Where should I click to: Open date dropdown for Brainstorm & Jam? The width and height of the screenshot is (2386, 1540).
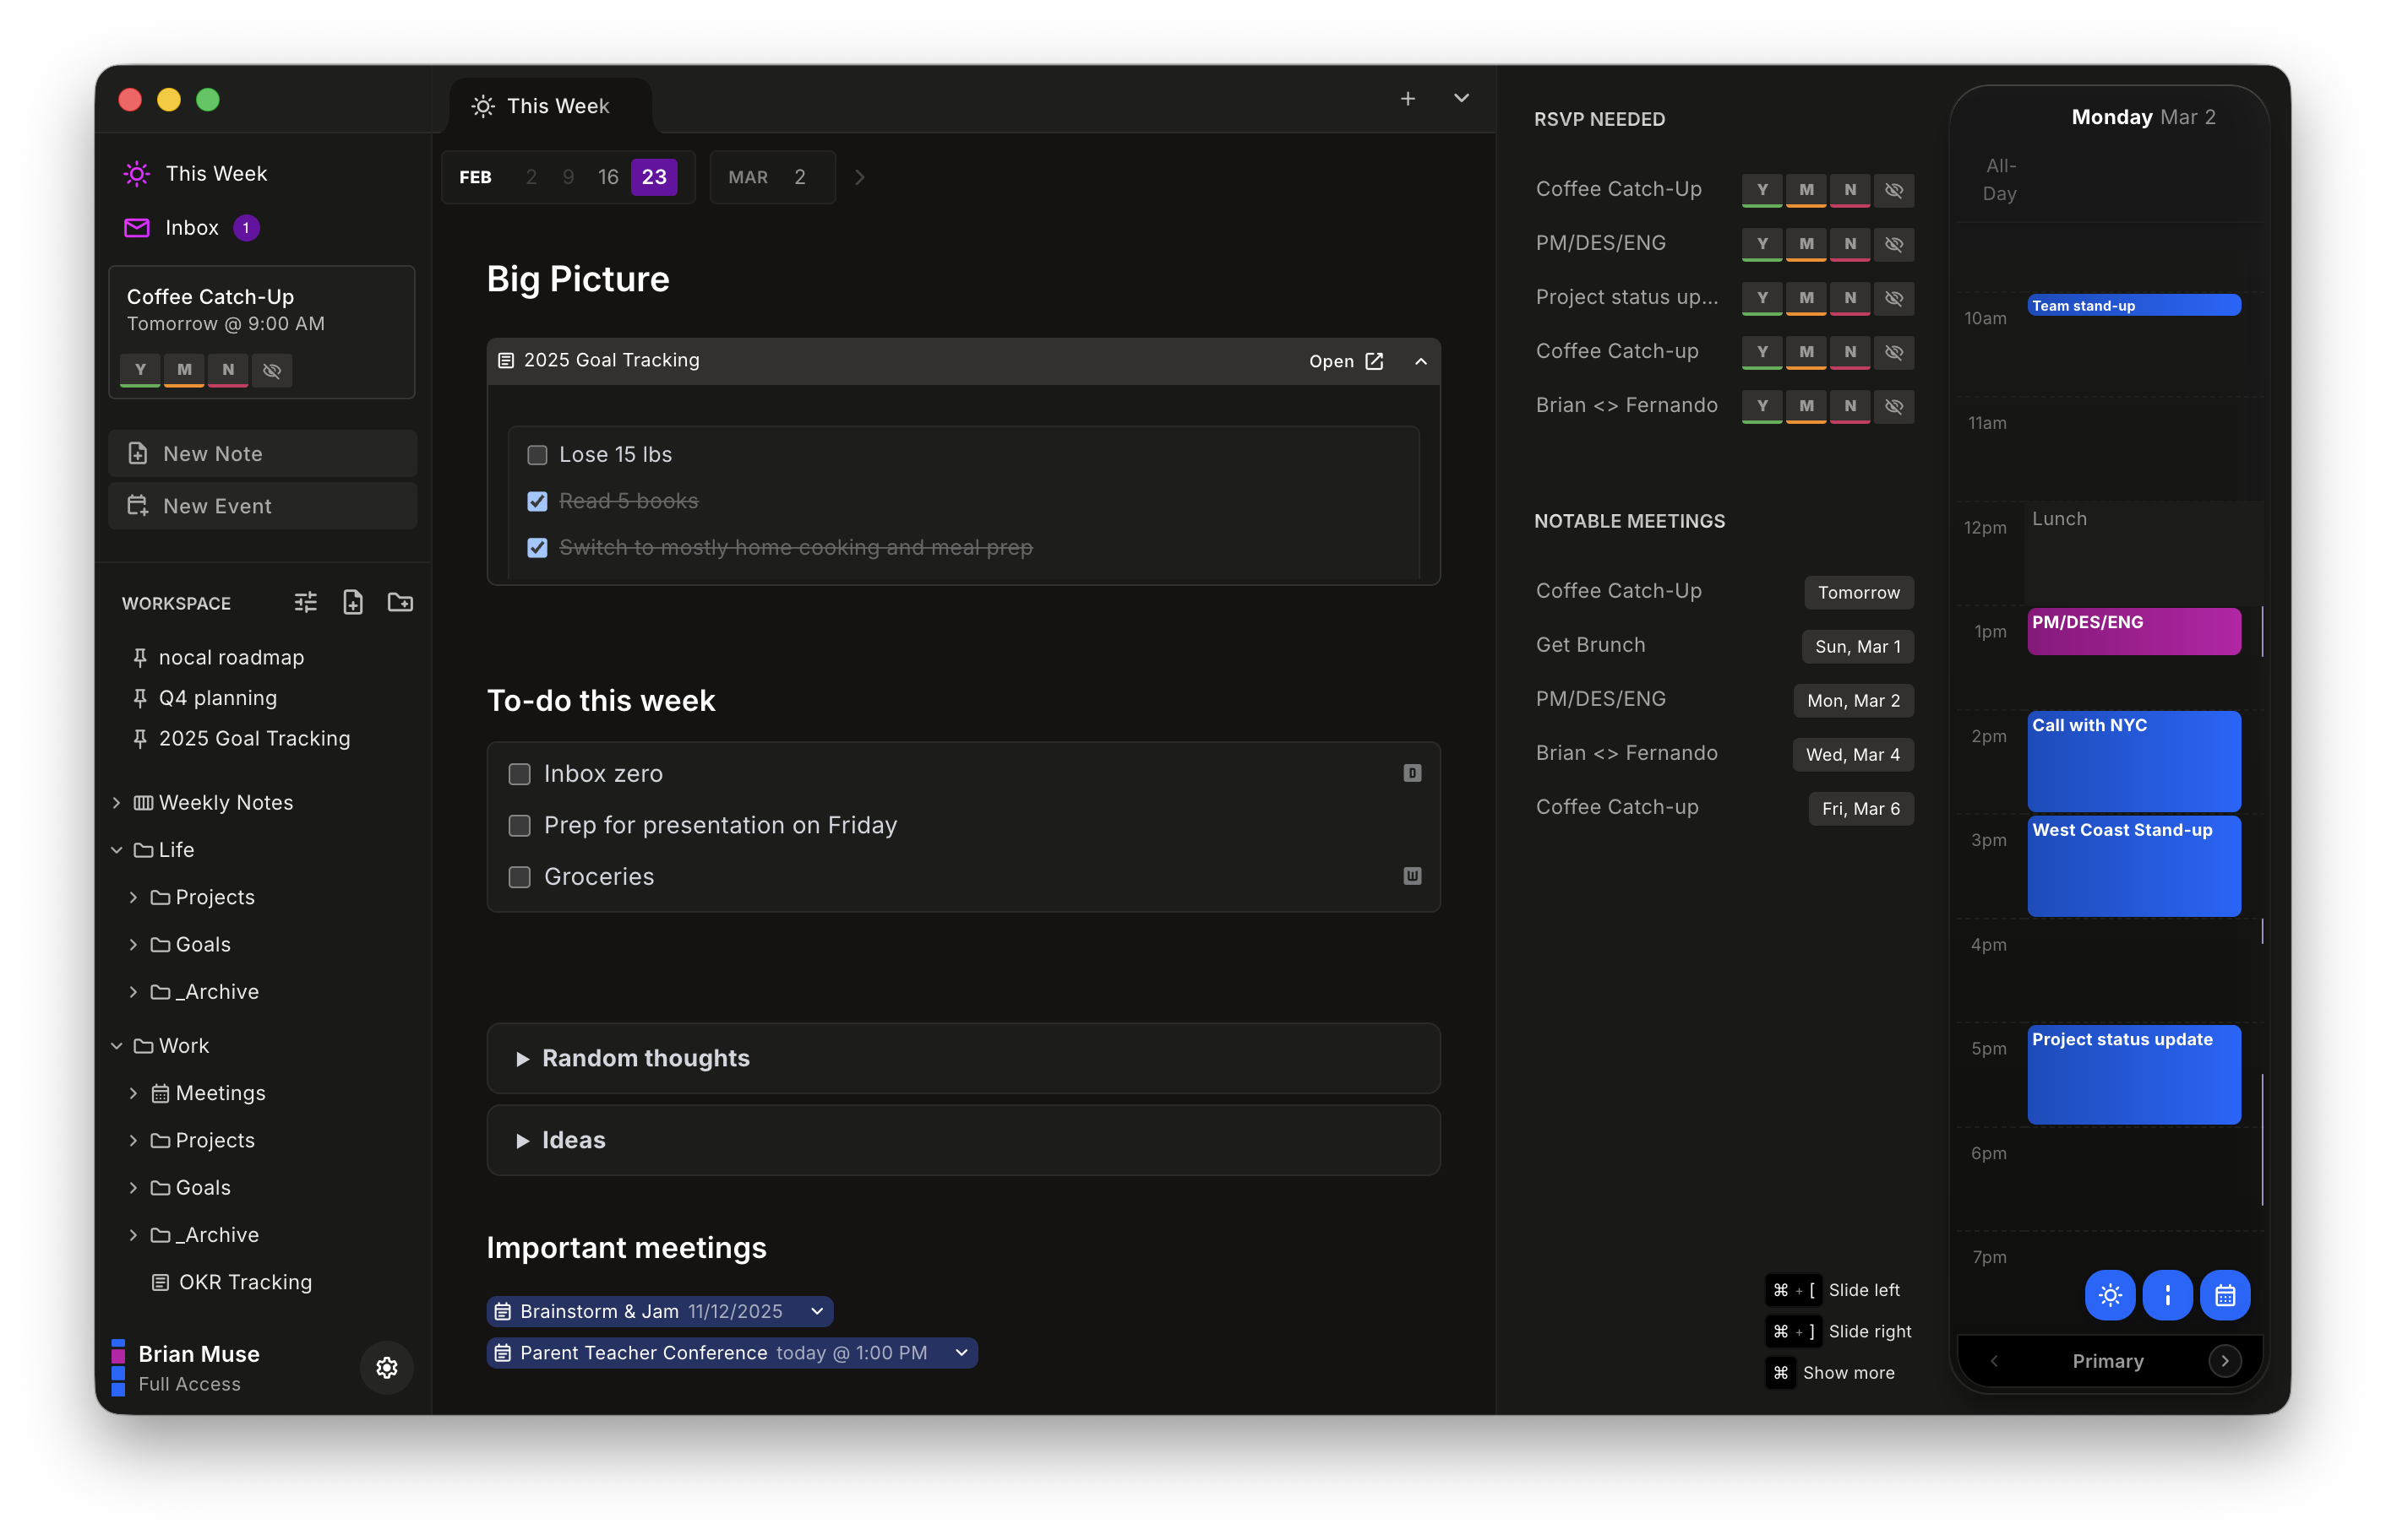pyautogui.click(x=816, y=1311)
